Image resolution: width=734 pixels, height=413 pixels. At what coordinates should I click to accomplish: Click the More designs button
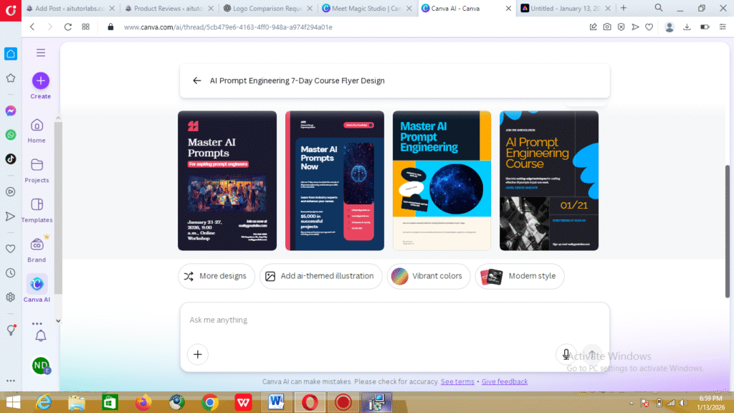216,276
